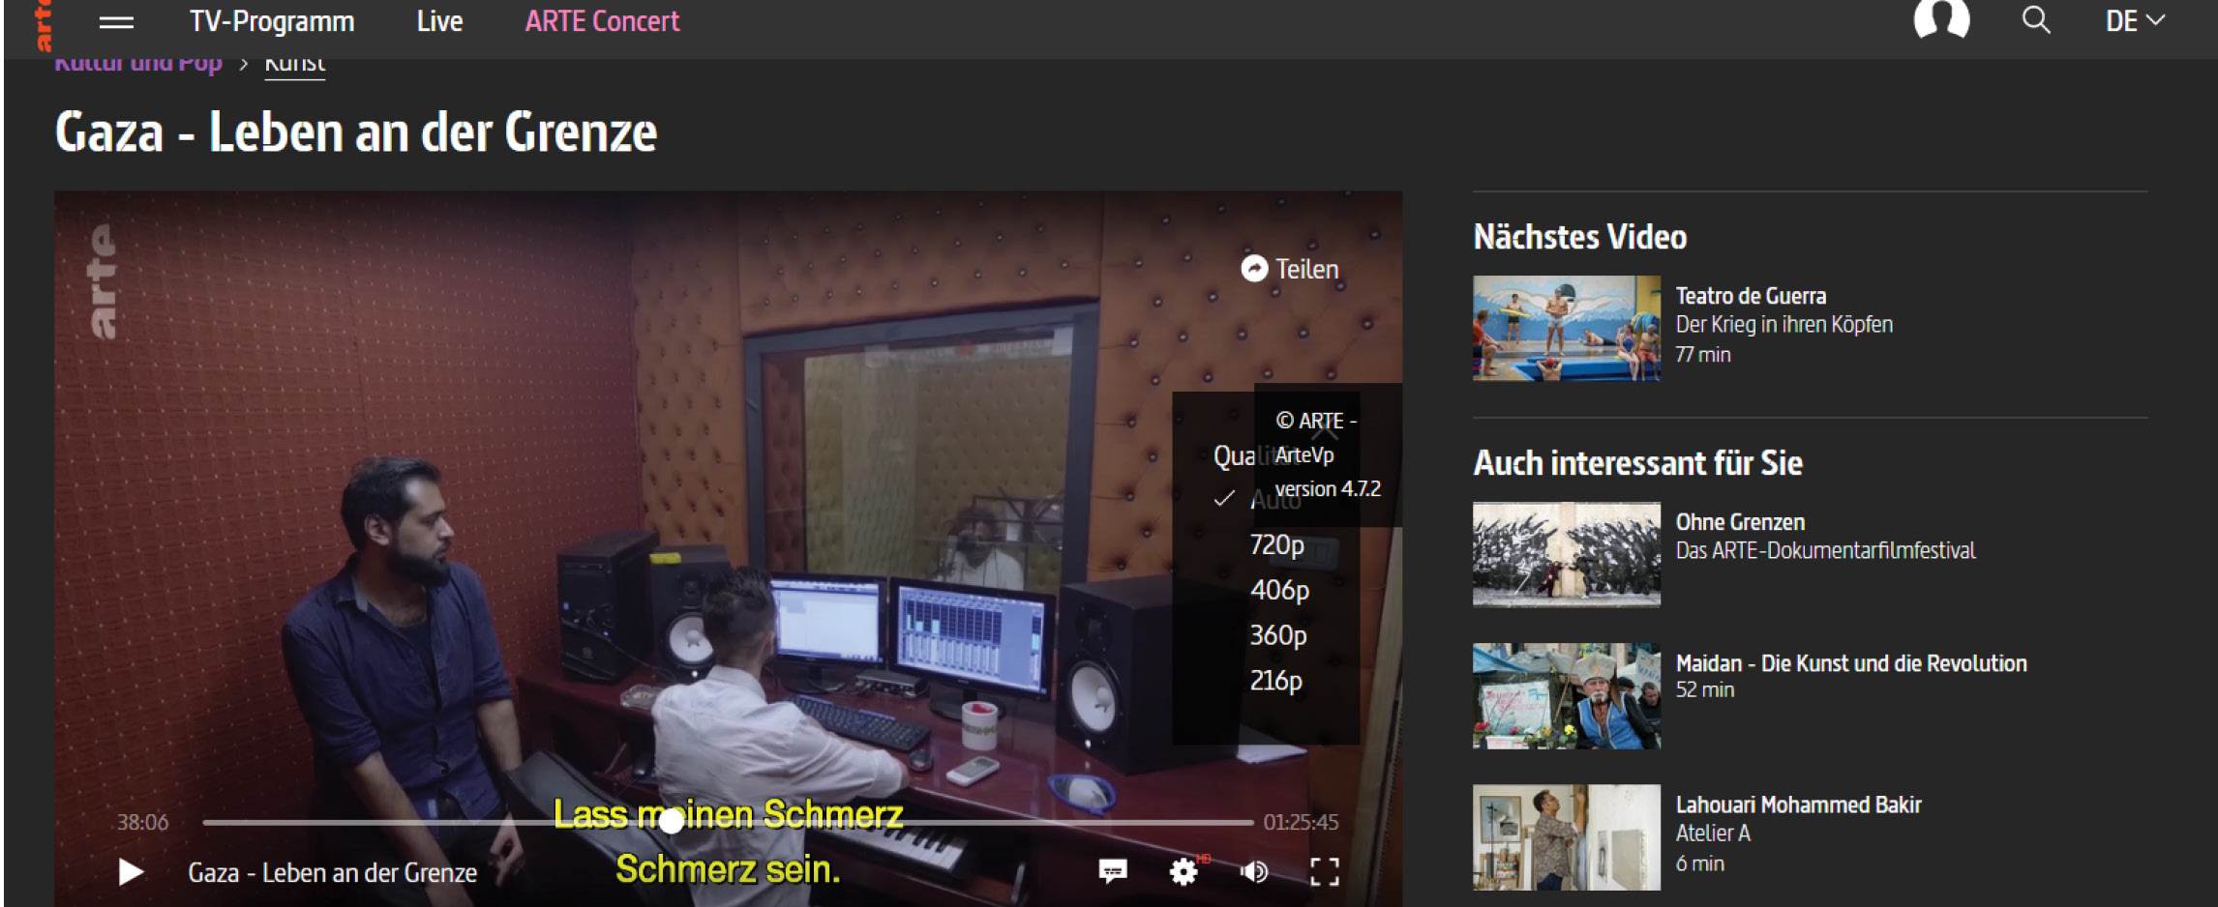Choose 720p video quality

(1276, 544)
